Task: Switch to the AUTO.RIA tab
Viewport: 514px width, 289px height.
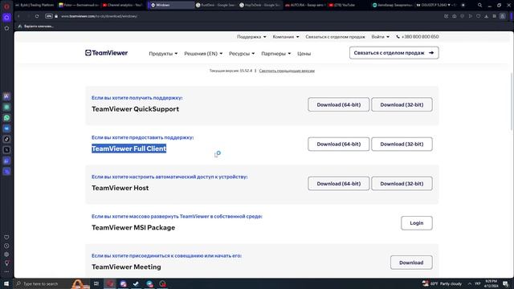Action: (305, 5)
